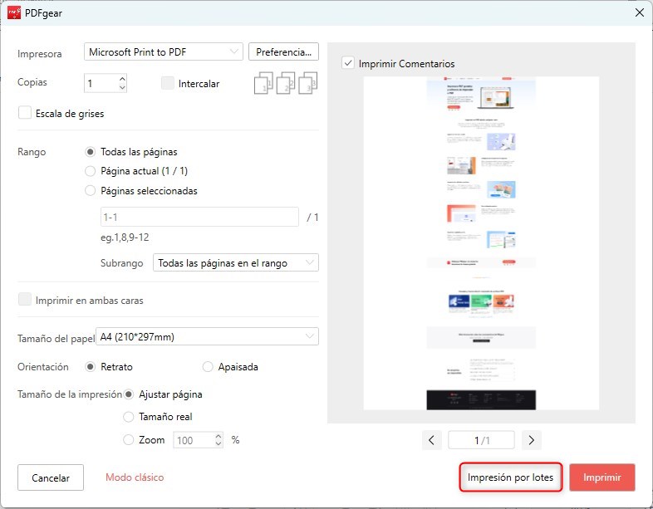Open the Impresora printer dropdown
The height and width of the screenshot is (509, 653).
tap(163, 51)
